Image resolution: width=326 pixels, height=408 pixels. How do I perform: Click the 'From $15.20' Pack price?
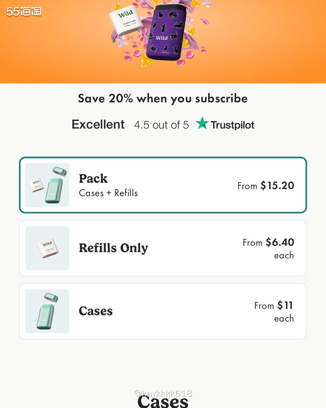tap(266, 185)
